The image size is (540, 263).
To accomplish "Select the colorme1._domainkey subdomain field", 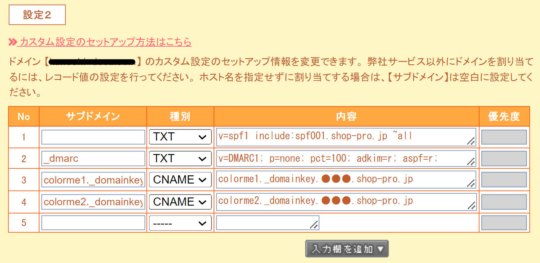I will point(93,180).
